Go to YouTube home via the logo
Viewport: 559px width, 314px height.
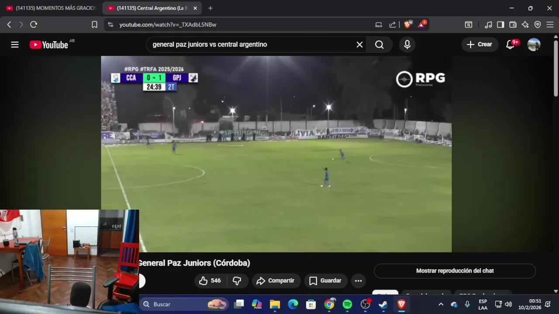(x=49, y=44)
